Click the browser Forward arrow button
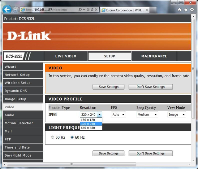198x169 pixels. point(16,10)
